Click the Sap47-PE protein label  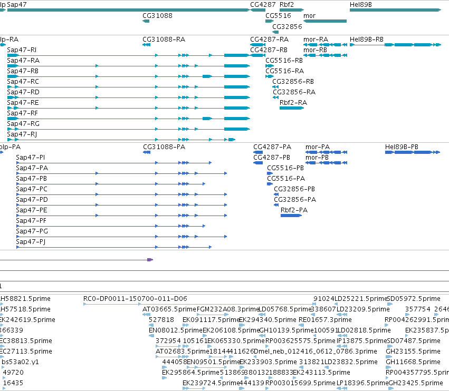click(x=32, y=210)
